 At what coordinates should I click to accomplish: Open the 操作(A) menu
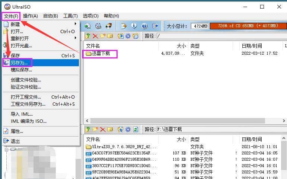click(31, 16)
